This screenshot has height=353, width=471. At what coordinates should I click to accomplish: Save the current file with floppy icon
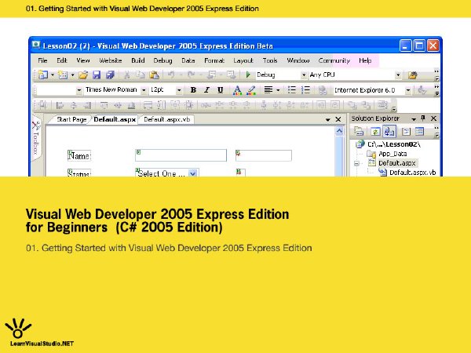coord(97,75)
